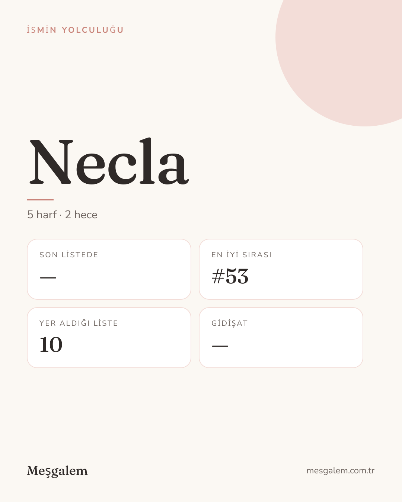The width and height of the screenshot is (402, 502).
Task: Click the 5 harf · 2 hece subtitle
Action: pos(62,215)
